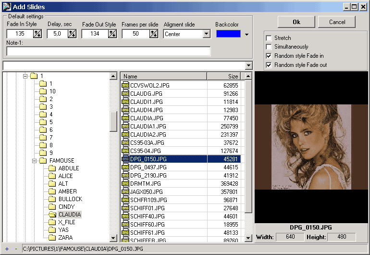Sort files by the Name column header
The image size is (370, 255).
pos(163,76)
